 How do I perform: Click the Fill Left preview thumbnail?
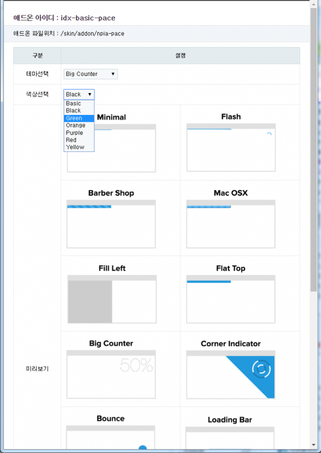tap(111, 299)
